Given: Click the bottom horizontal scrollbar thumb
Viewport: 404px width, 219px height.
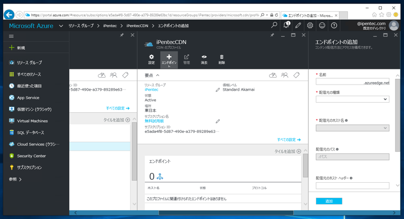Looking at the screenshot, I should (x=226, y=212).
